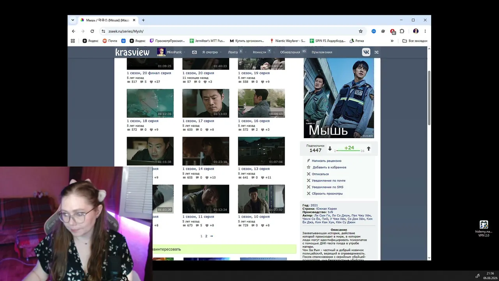Screen dimensions: 499x281
Task: Open the Chrome profile avatar
Action: [x=416, y=31]
